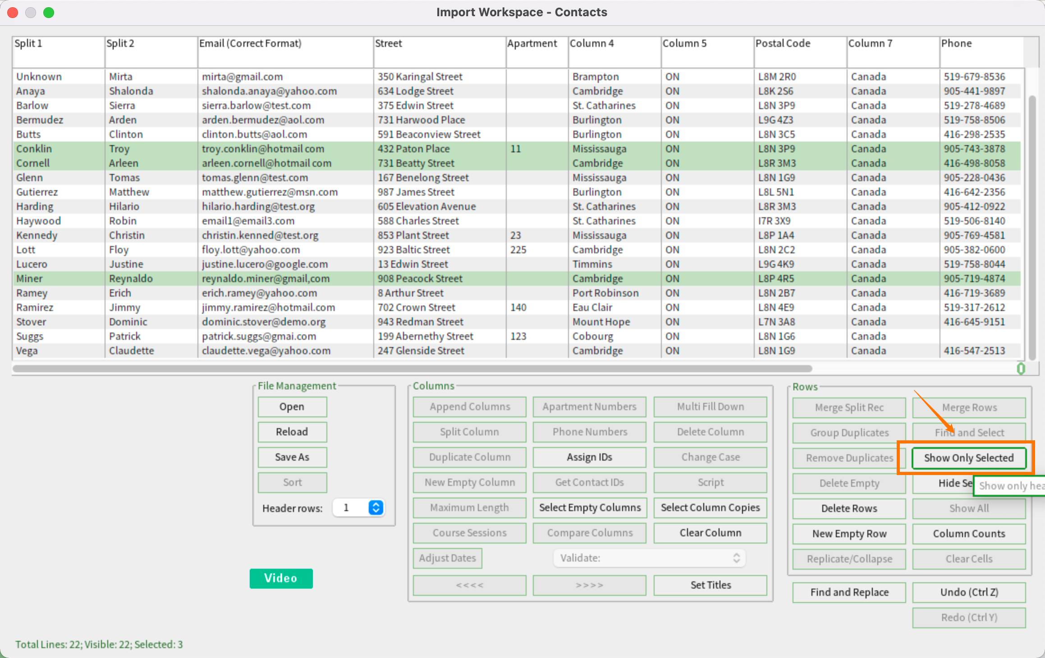Click the Compare Columns button

tap(589, 533)
